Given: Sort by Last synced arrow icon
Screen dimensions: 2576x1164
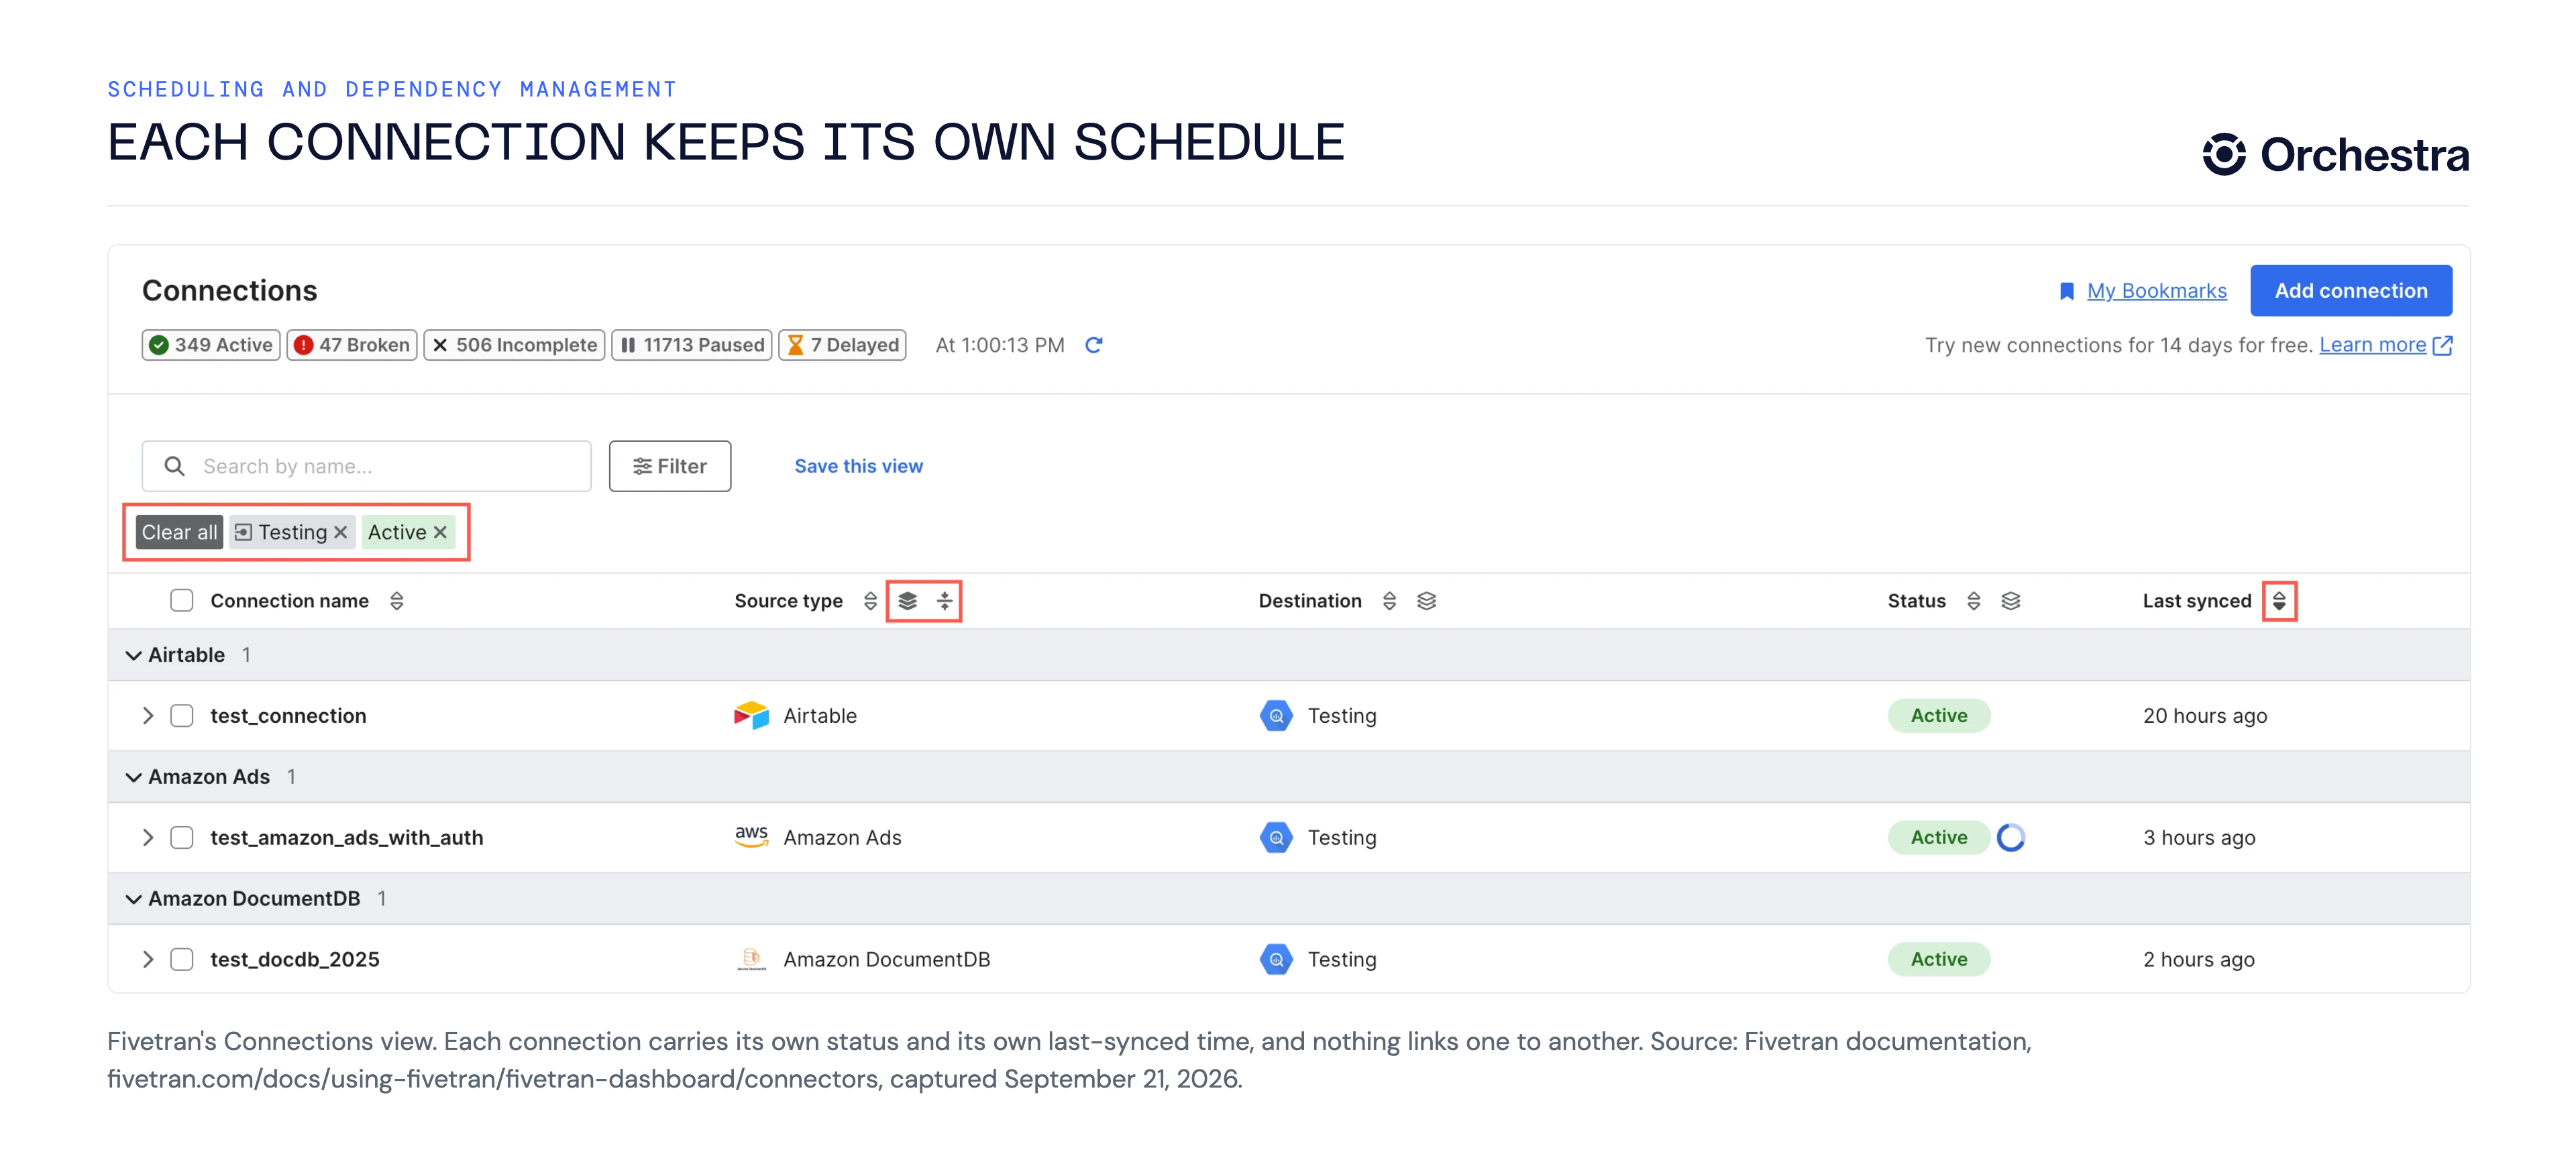Looking at the screenshot, I should 2279,601.
